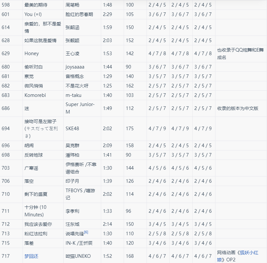This screenshot has height=263, width=267.
Task: Click duration 2:14 in row 712
Action: pos(107,224)
